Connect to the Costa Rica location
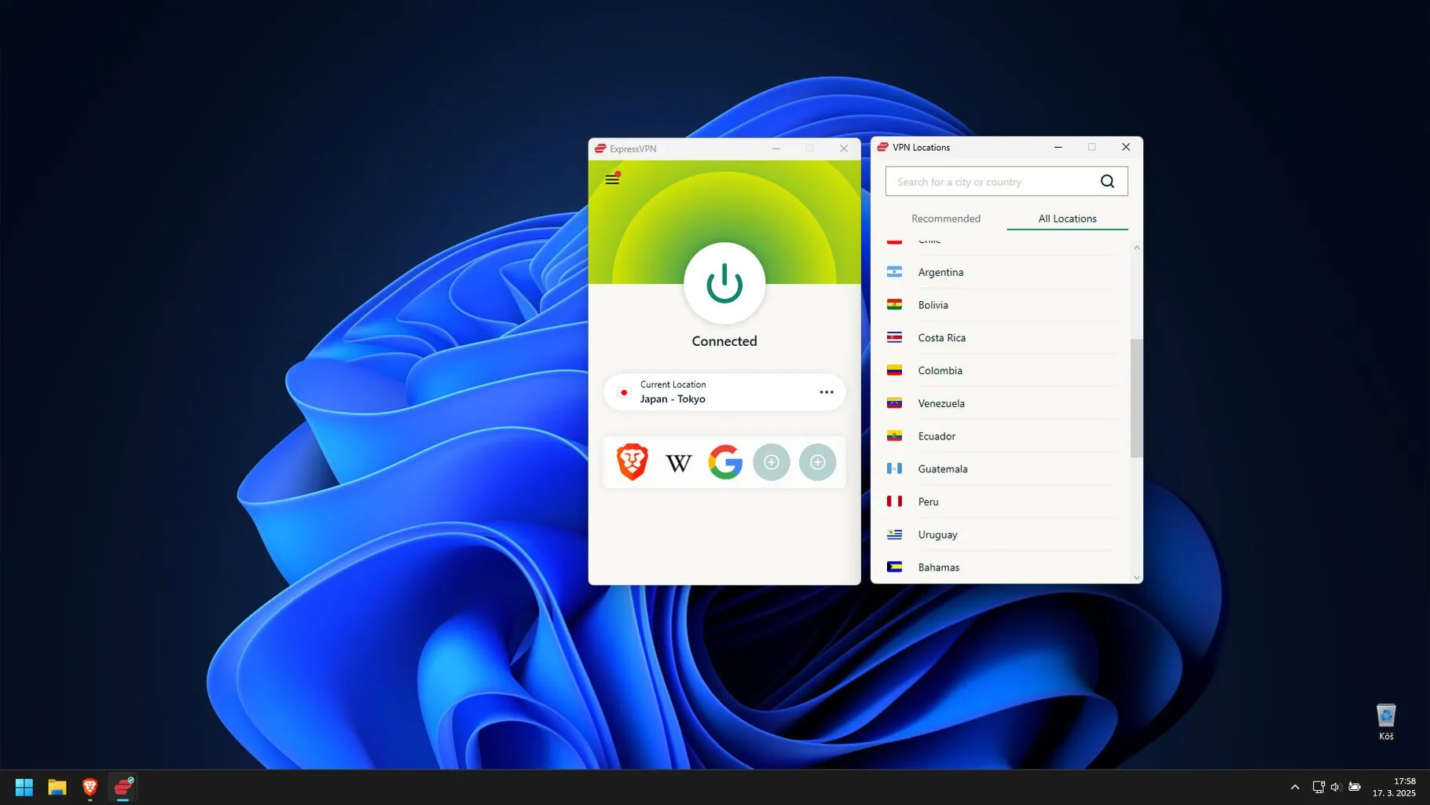 pyautogui.click(x=941, y=338)
